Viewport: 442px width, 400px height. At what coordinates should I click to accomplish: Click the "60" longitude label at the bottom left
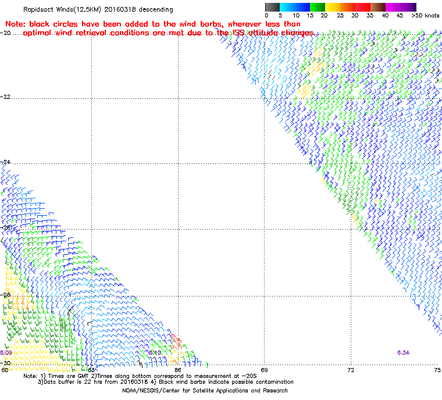tap(5, 370)
